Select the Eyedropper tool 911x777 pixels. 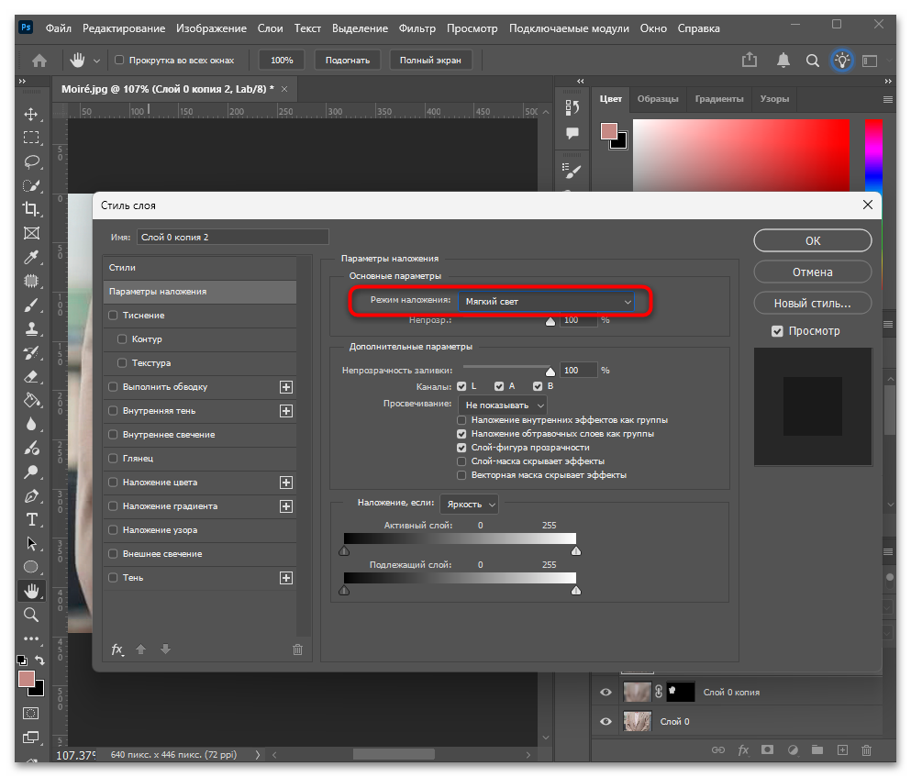[x=31, y=257]
